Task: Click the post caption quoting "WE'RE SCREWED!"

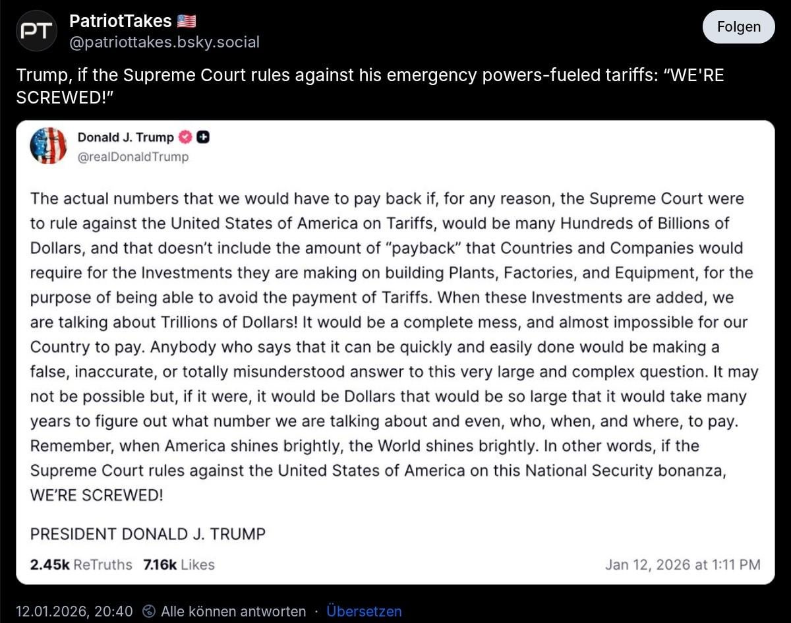Action: [x=369, y=86]
